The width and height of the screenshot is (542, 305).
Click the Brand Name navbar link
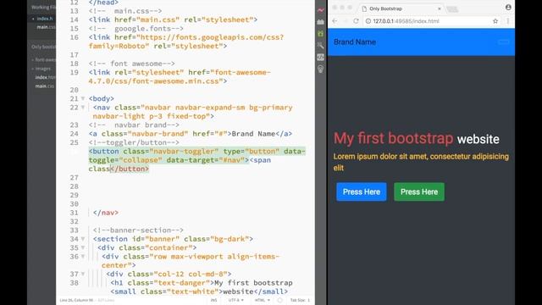click(x=355, y=42)
